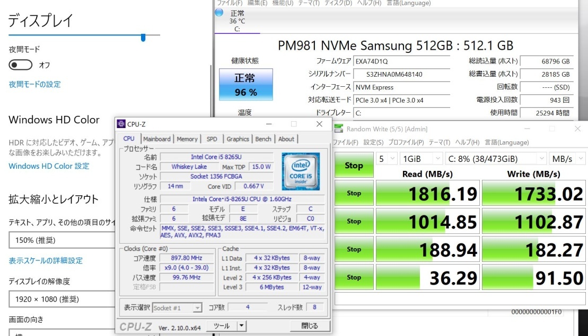
Task: Click the 閉じる button in CPU-Z
Action: pyautogui.click(x=310, y=326)
